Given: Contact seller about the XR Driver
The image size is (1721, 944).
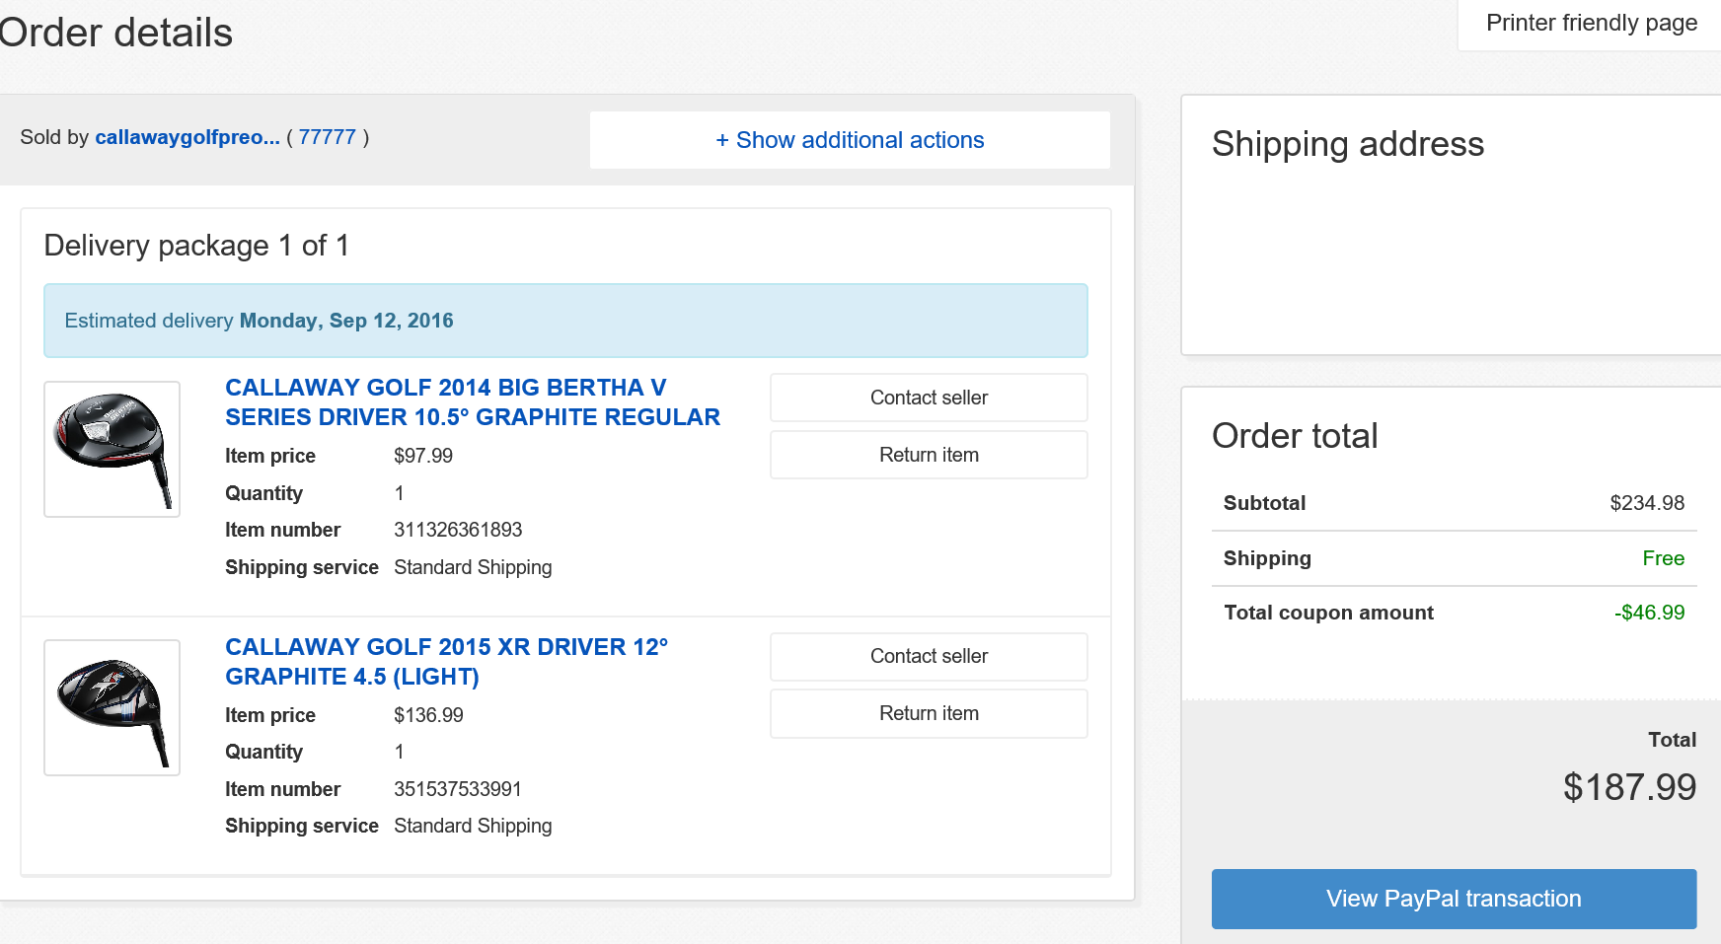Looking at the screenshot, I should pyautogui.click(x=929, y=656).
